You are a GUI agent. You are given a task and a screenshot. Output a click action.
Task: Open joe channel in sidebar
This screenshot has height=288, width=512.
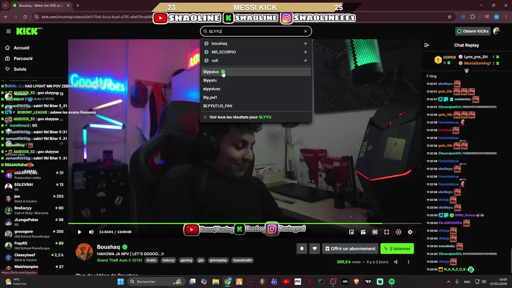pos(34,199)
